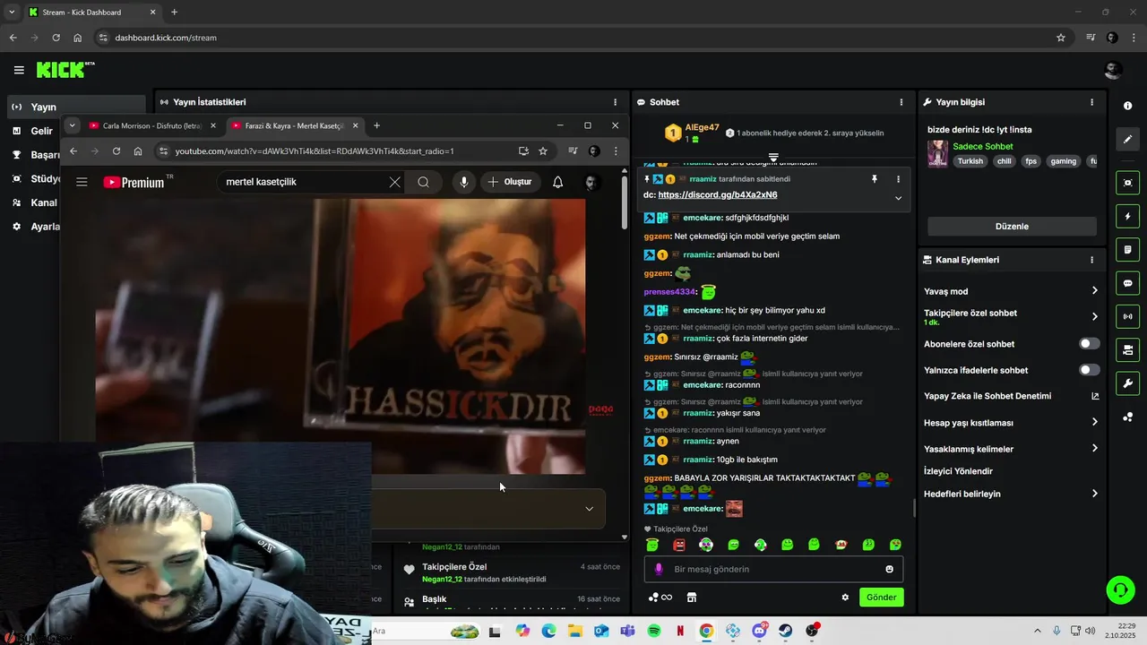Open Steam from the taskbar
Image resolution: width=1147 pixels, height=645 pixels.
785,631
